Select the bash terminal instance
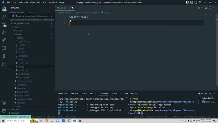 209,102
